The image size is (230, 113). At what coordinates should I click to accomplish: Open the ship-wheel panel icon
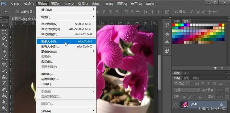pos(167,35)
